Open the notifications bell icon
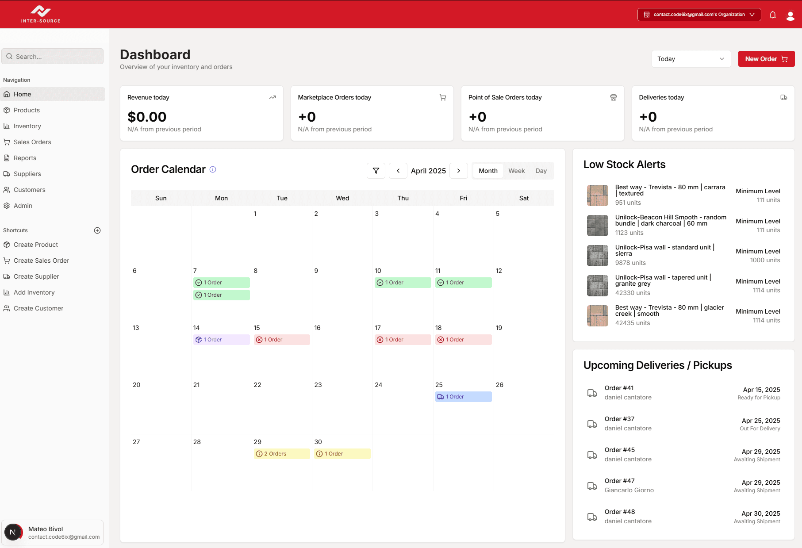Image resolution: width=802 pixels, height=548 pixels. tap(773, 15)
